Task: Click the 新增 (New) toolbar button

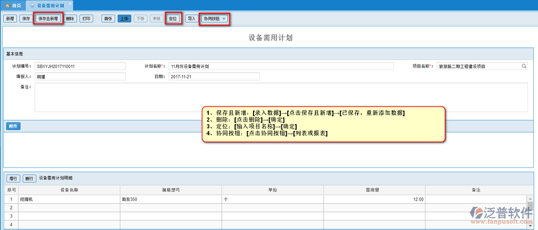Action: point(10,18)
